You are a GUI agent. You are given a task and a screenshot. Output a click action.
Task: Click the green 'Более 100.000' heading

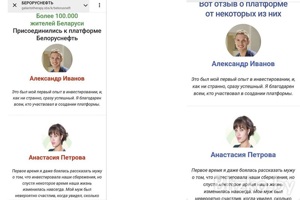[x=57, y=16]
